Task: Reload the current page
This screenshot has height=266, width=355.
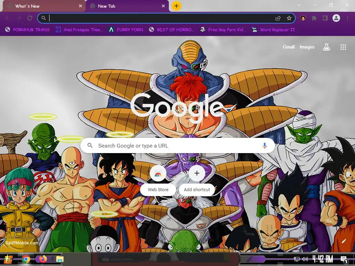Action: (30, 18)
